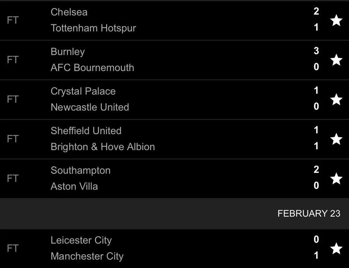The image size is (349, 268).
Task: Favorite the Chelsea vs Tottenham Hotspur match
Action: [x=336, y=21]
